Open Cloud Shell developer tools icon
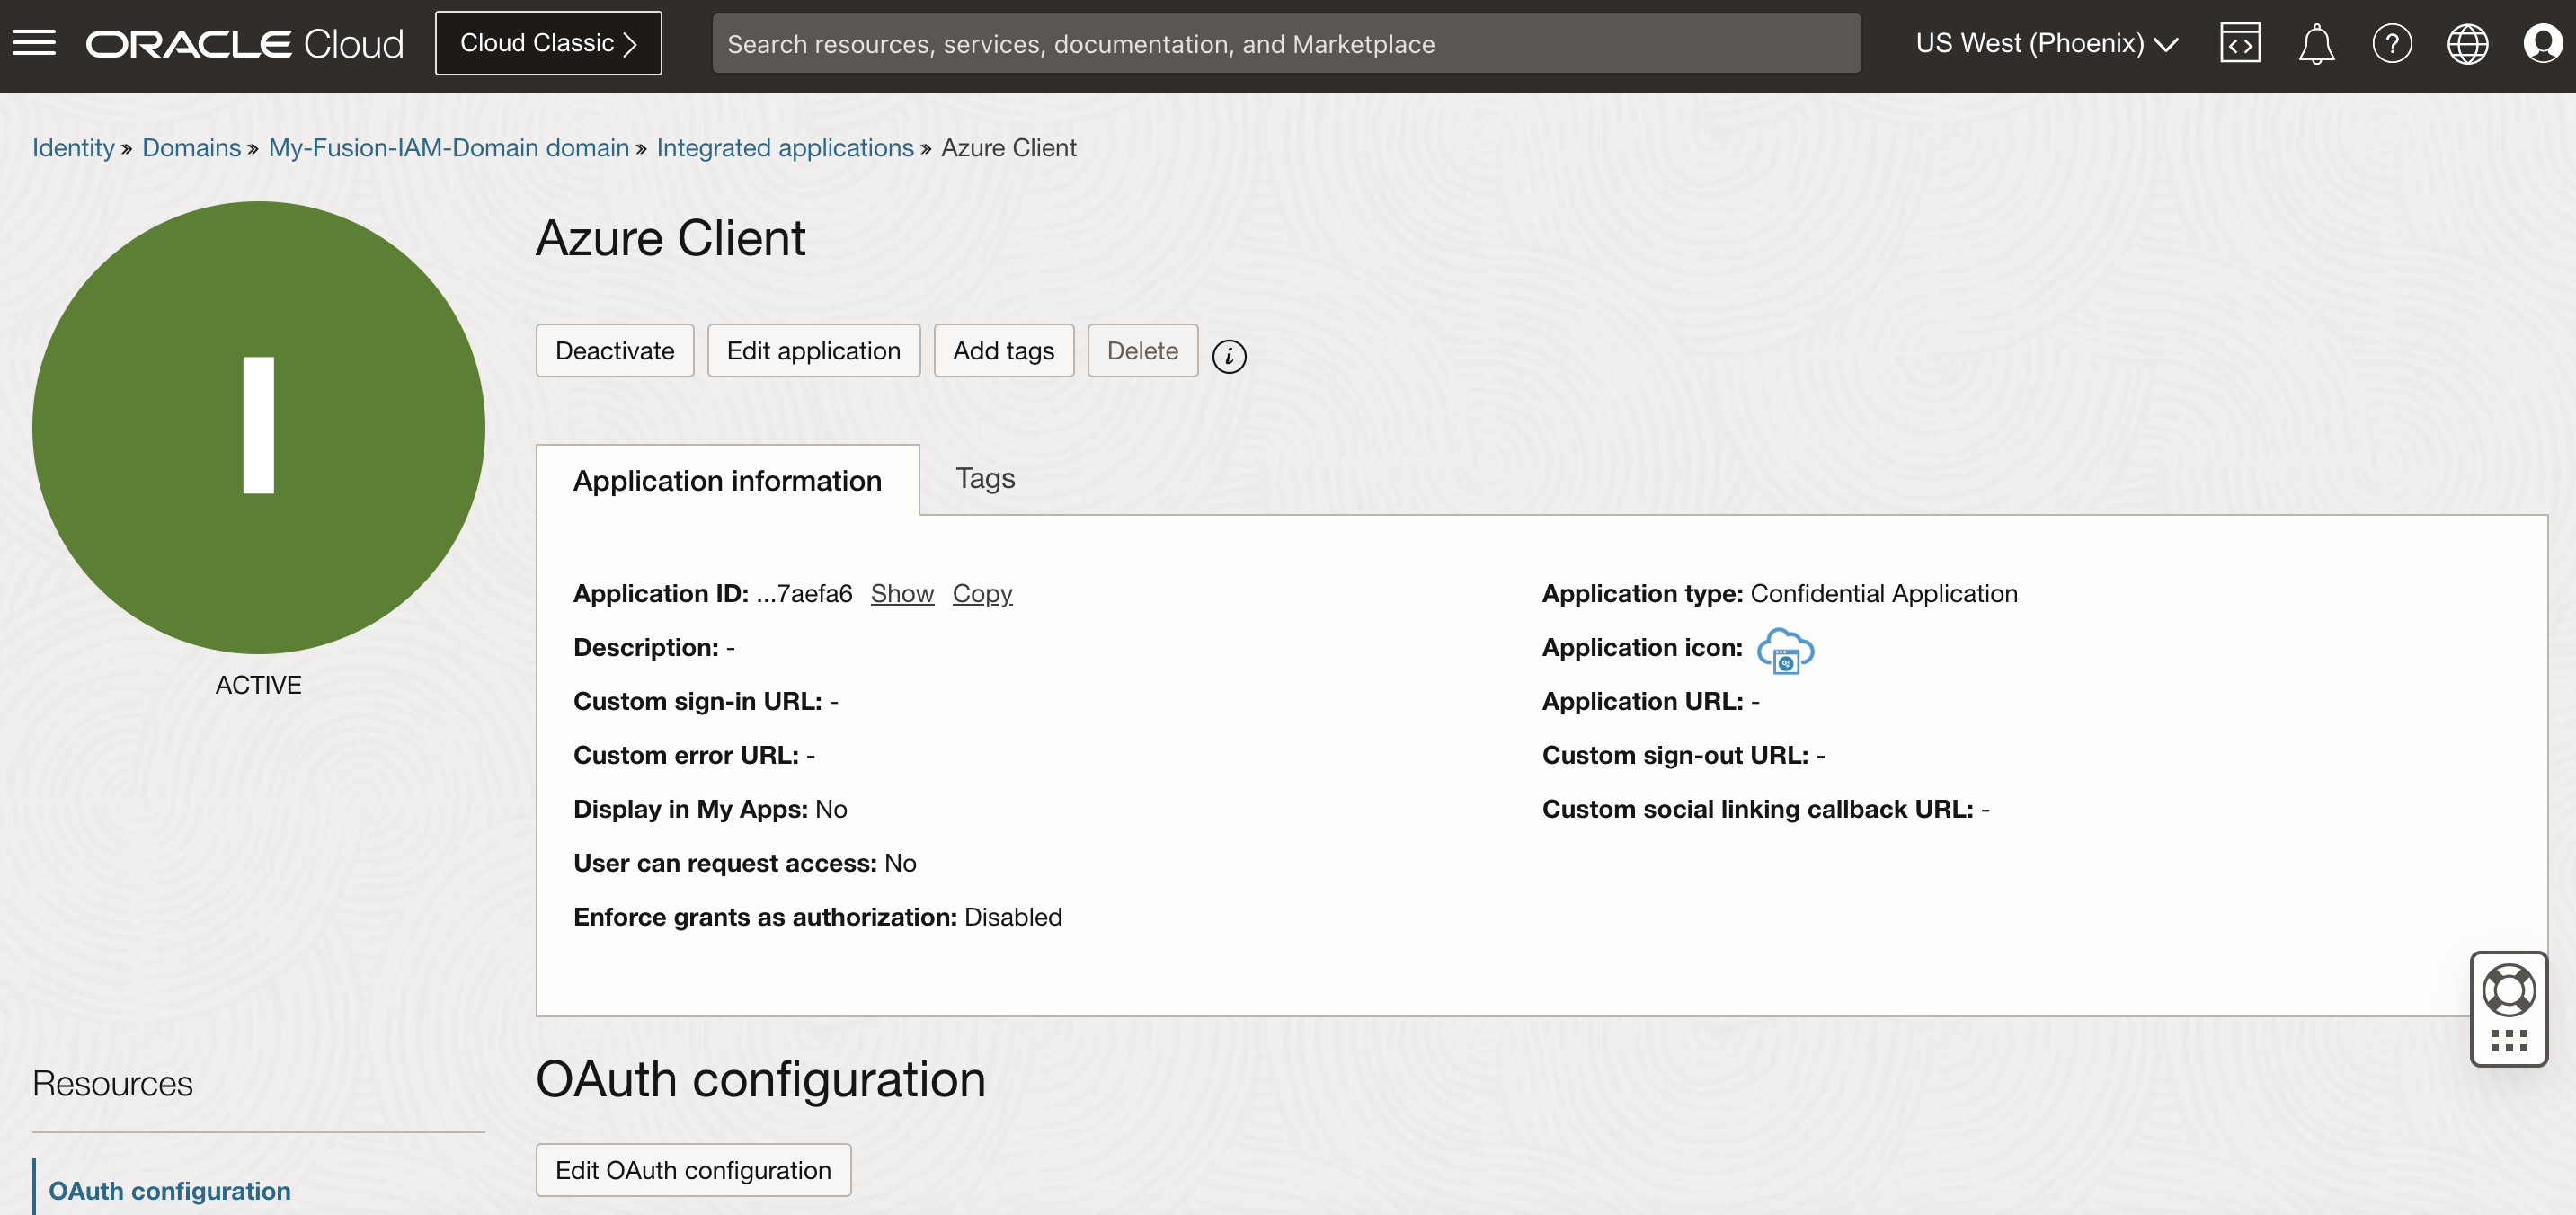 (x=2240, y=43)
